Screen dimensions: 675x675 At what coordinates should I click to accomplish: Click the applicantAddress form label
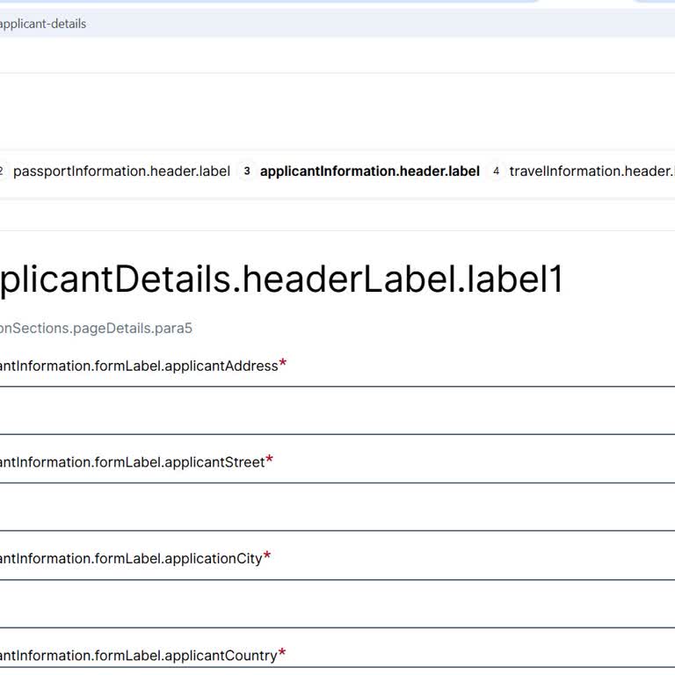tap(139, 367)
